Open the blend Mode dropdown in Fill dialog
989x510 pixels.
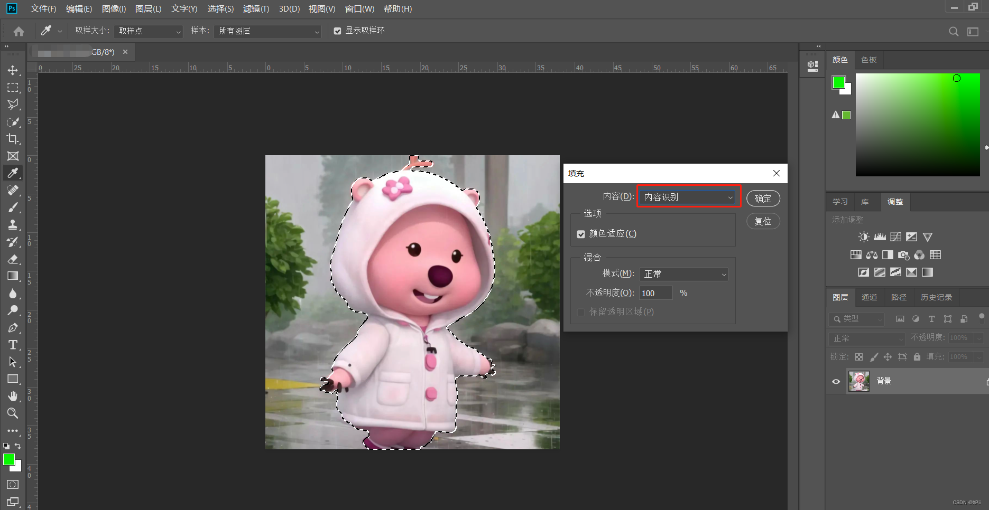[683, 274]
